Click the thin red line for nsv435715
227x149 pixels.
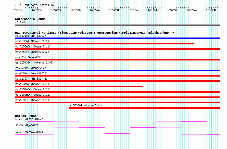tap(117, 54)
